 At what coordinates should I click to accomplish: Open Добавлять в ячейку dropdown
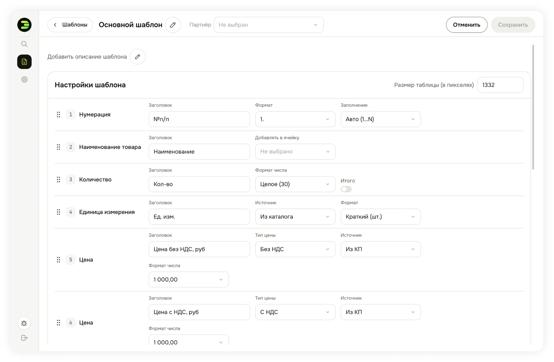pyautogui.click(x=295, y=152)
